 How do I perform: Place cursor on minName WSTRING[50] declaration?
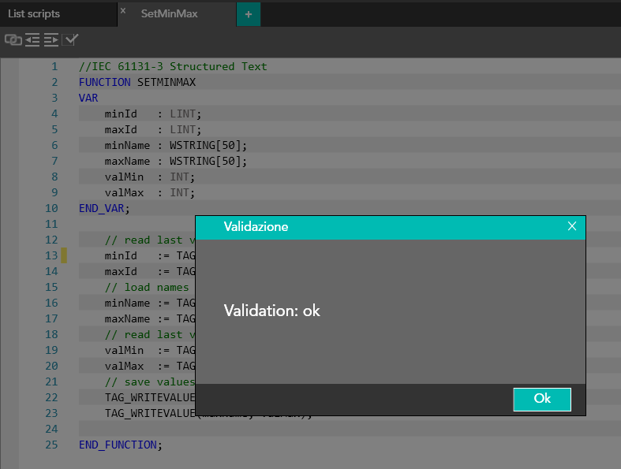[x=175, y=146]
